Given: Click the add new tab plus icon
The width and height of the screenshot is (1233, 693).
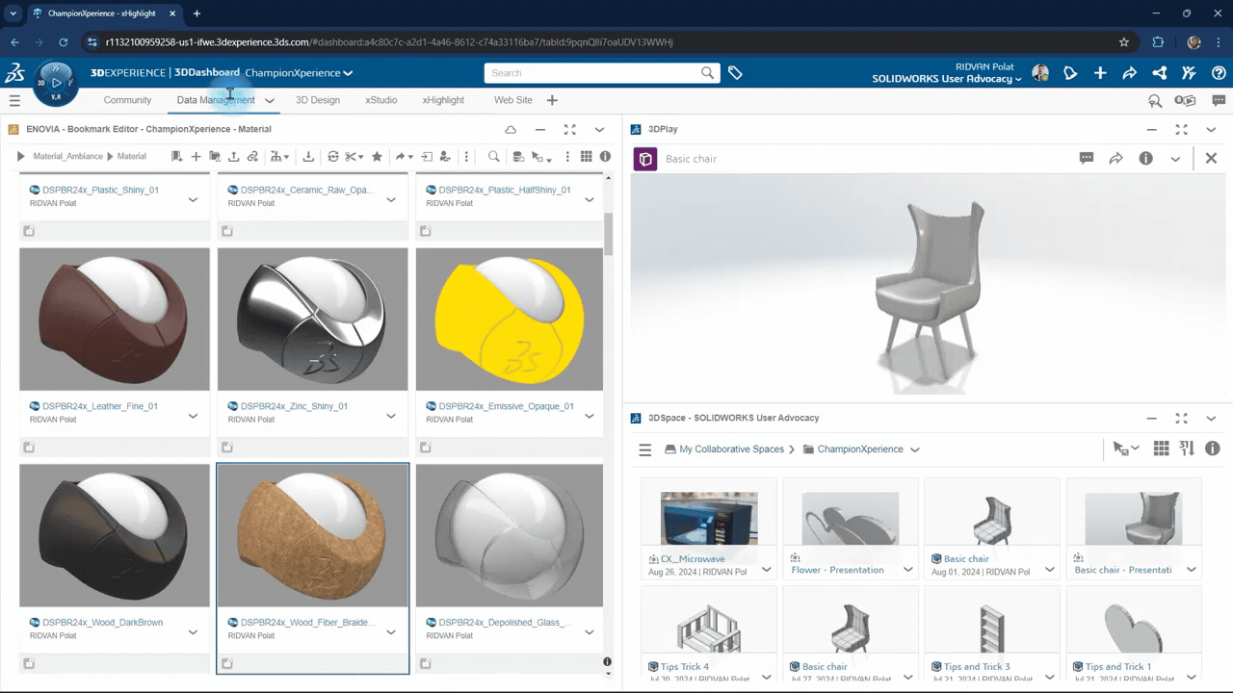Looking at the screenshot, I should click(x=552, y=100).
